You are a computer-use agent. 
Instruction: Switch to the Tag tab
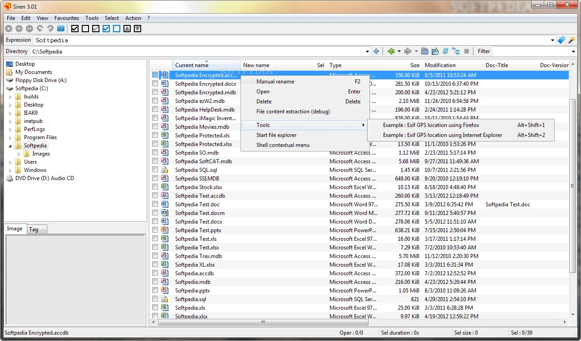click(x=34, y=229)
